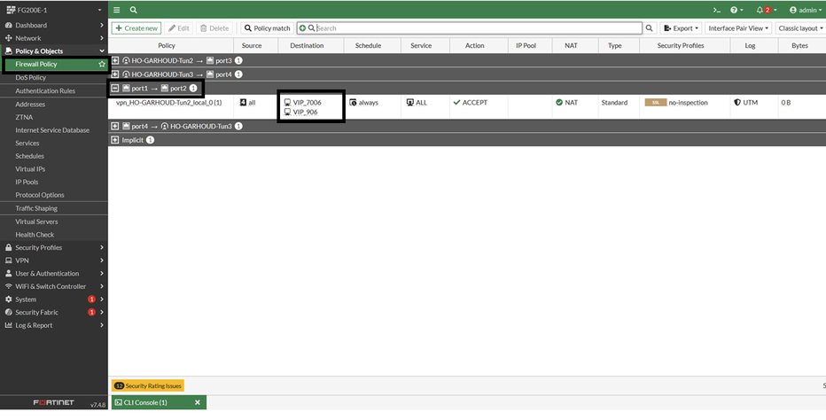Viewport: 826px width, 420px height.
Task: Close the CLI Console tab
Action: pos(198,402)
